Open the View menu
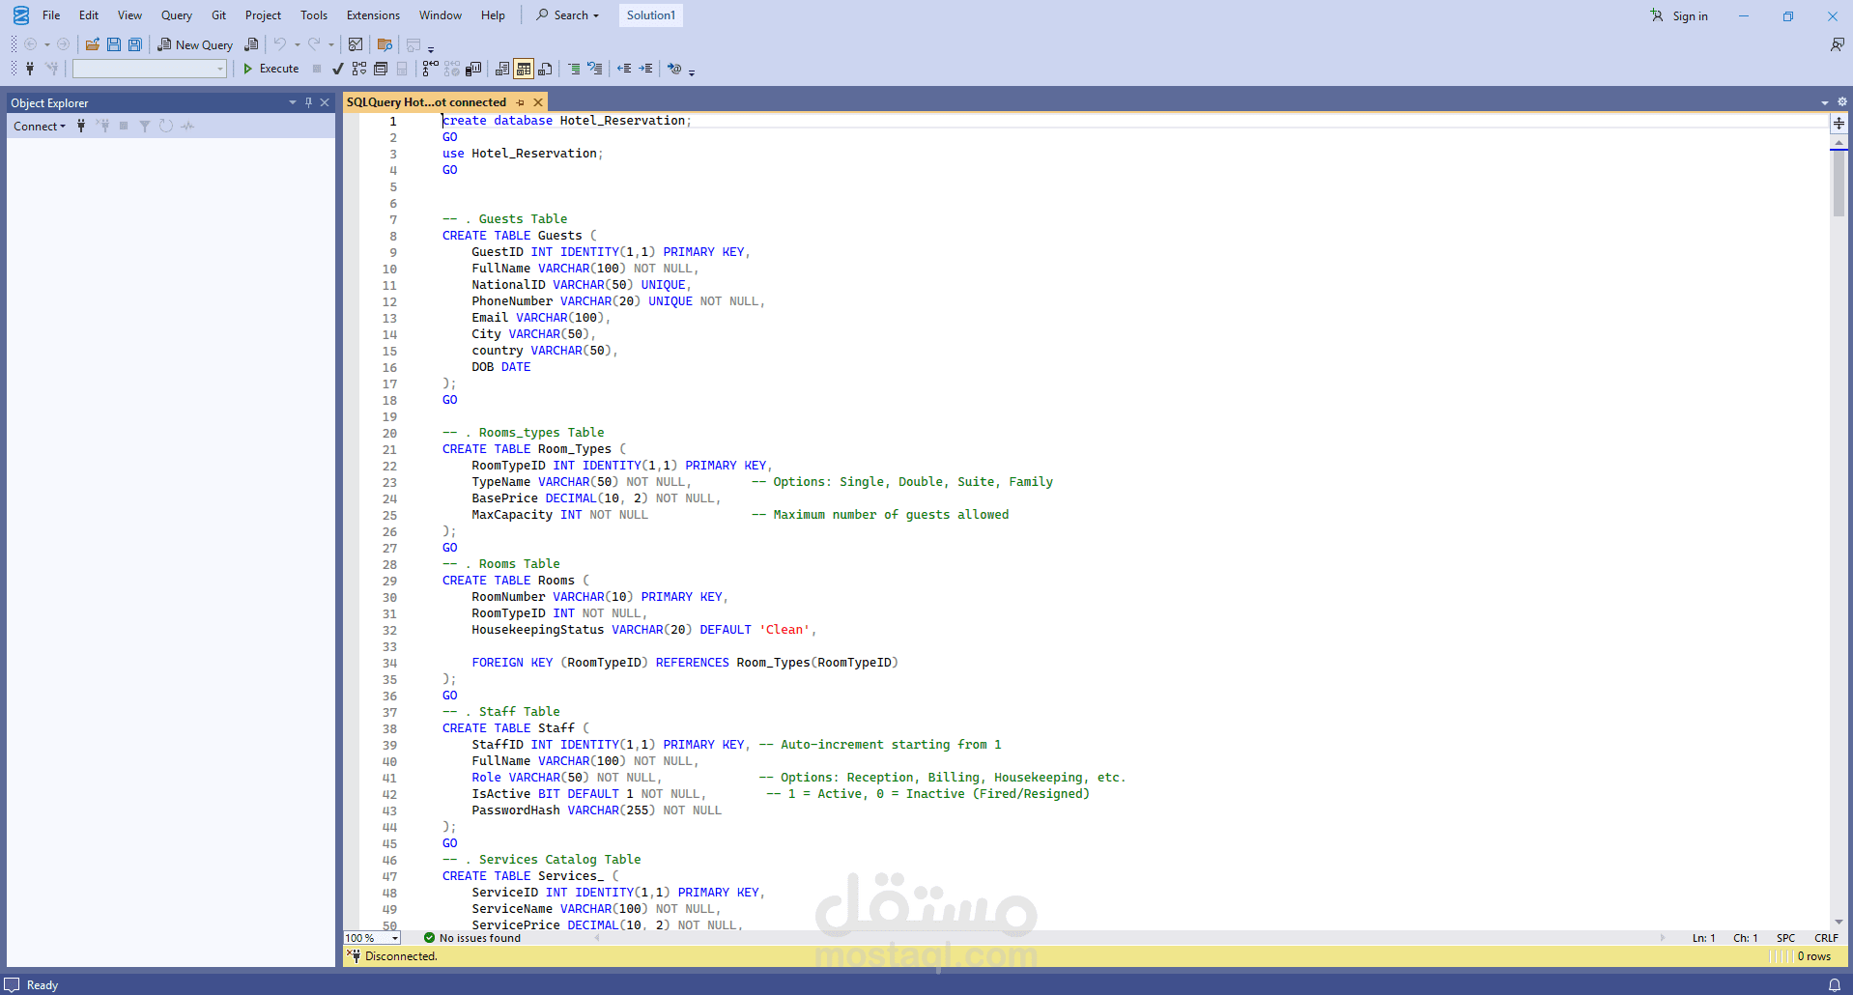 129,15
